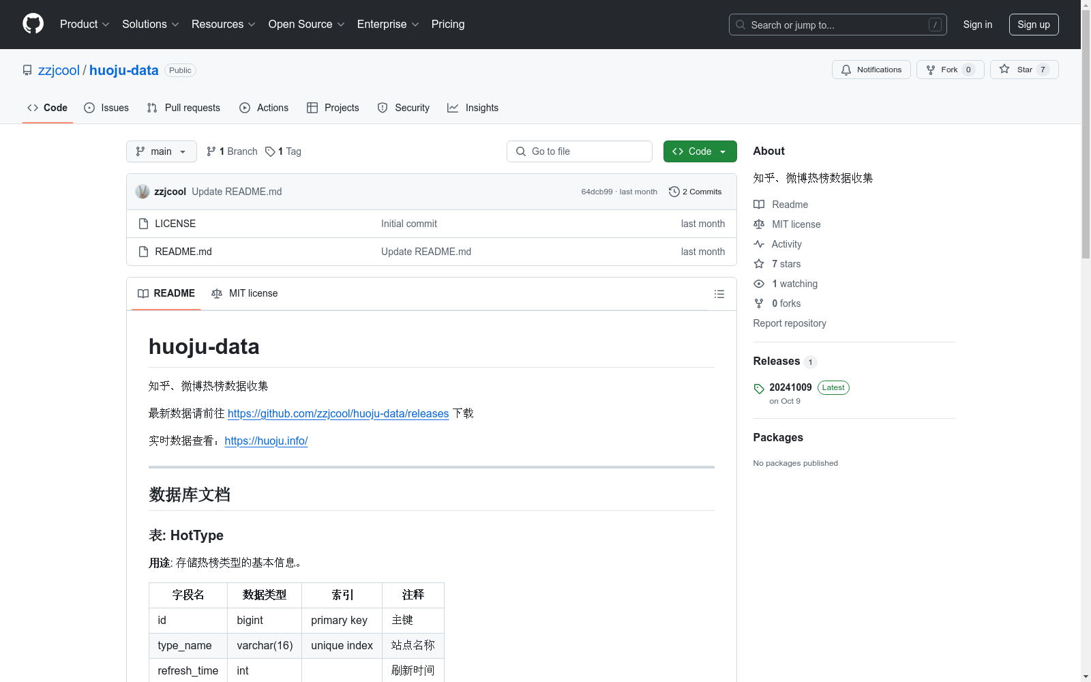Open the 20241009 release tag
The image size is (1091, 682).
click(790, 387)
